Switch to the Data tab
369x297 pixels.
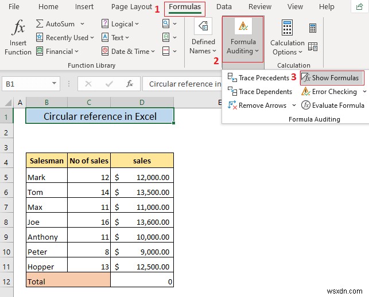tap(224, 6)
